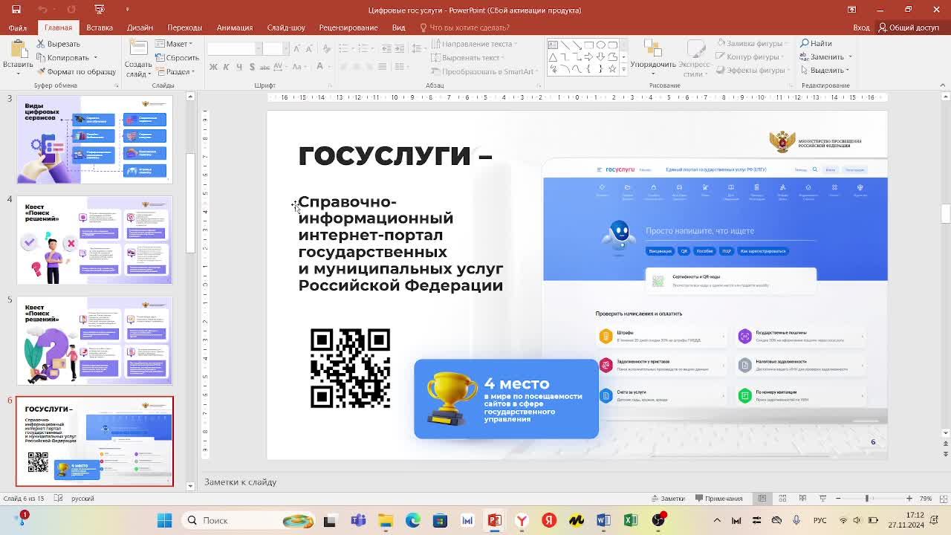This screenshot has width=951, height=535.
Task: Click the font color A button
Action: 320,67
